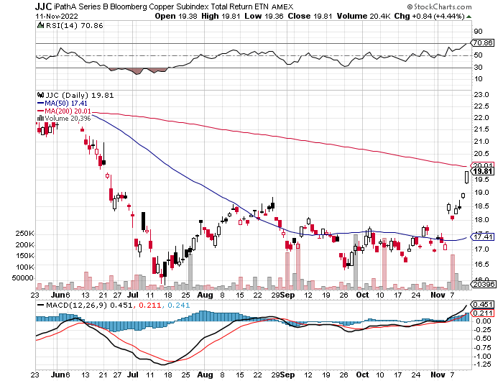Image resolution: width=503 pixels, height=381 pixels.
Task: Click the 17.41 MA(50) price tag
Action: click(x=483, y=237)
